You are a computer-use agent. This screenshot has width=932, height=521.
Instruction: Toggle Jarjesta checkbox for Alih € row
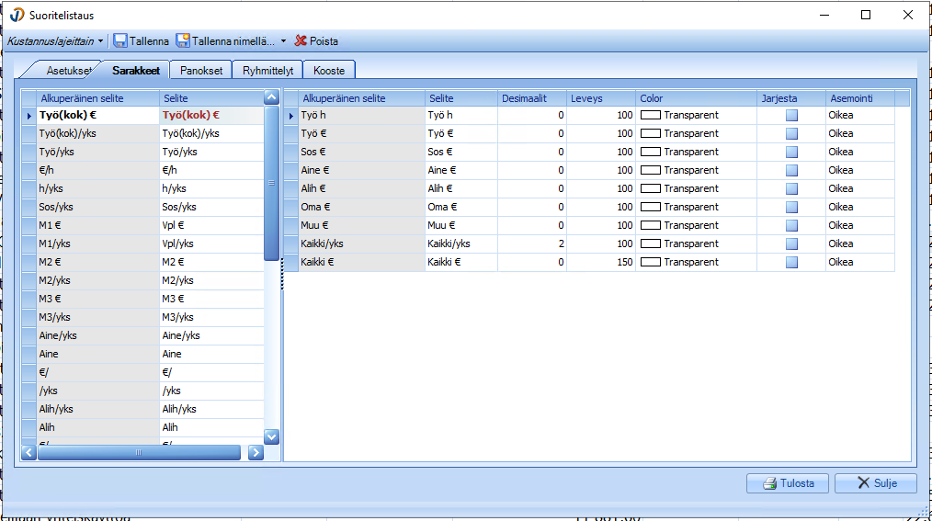(x=791, y=189)
